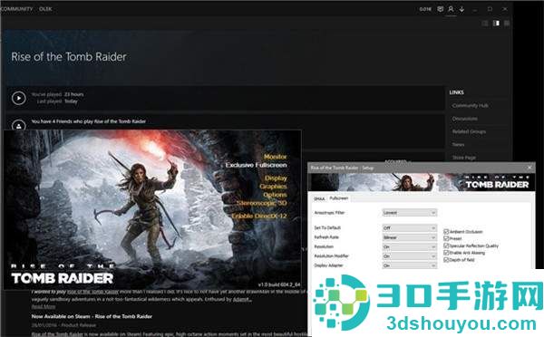Click the 'You have 4 Friends who play' text
The width and height of the screenshot is (544, 337).
(89, 121)
